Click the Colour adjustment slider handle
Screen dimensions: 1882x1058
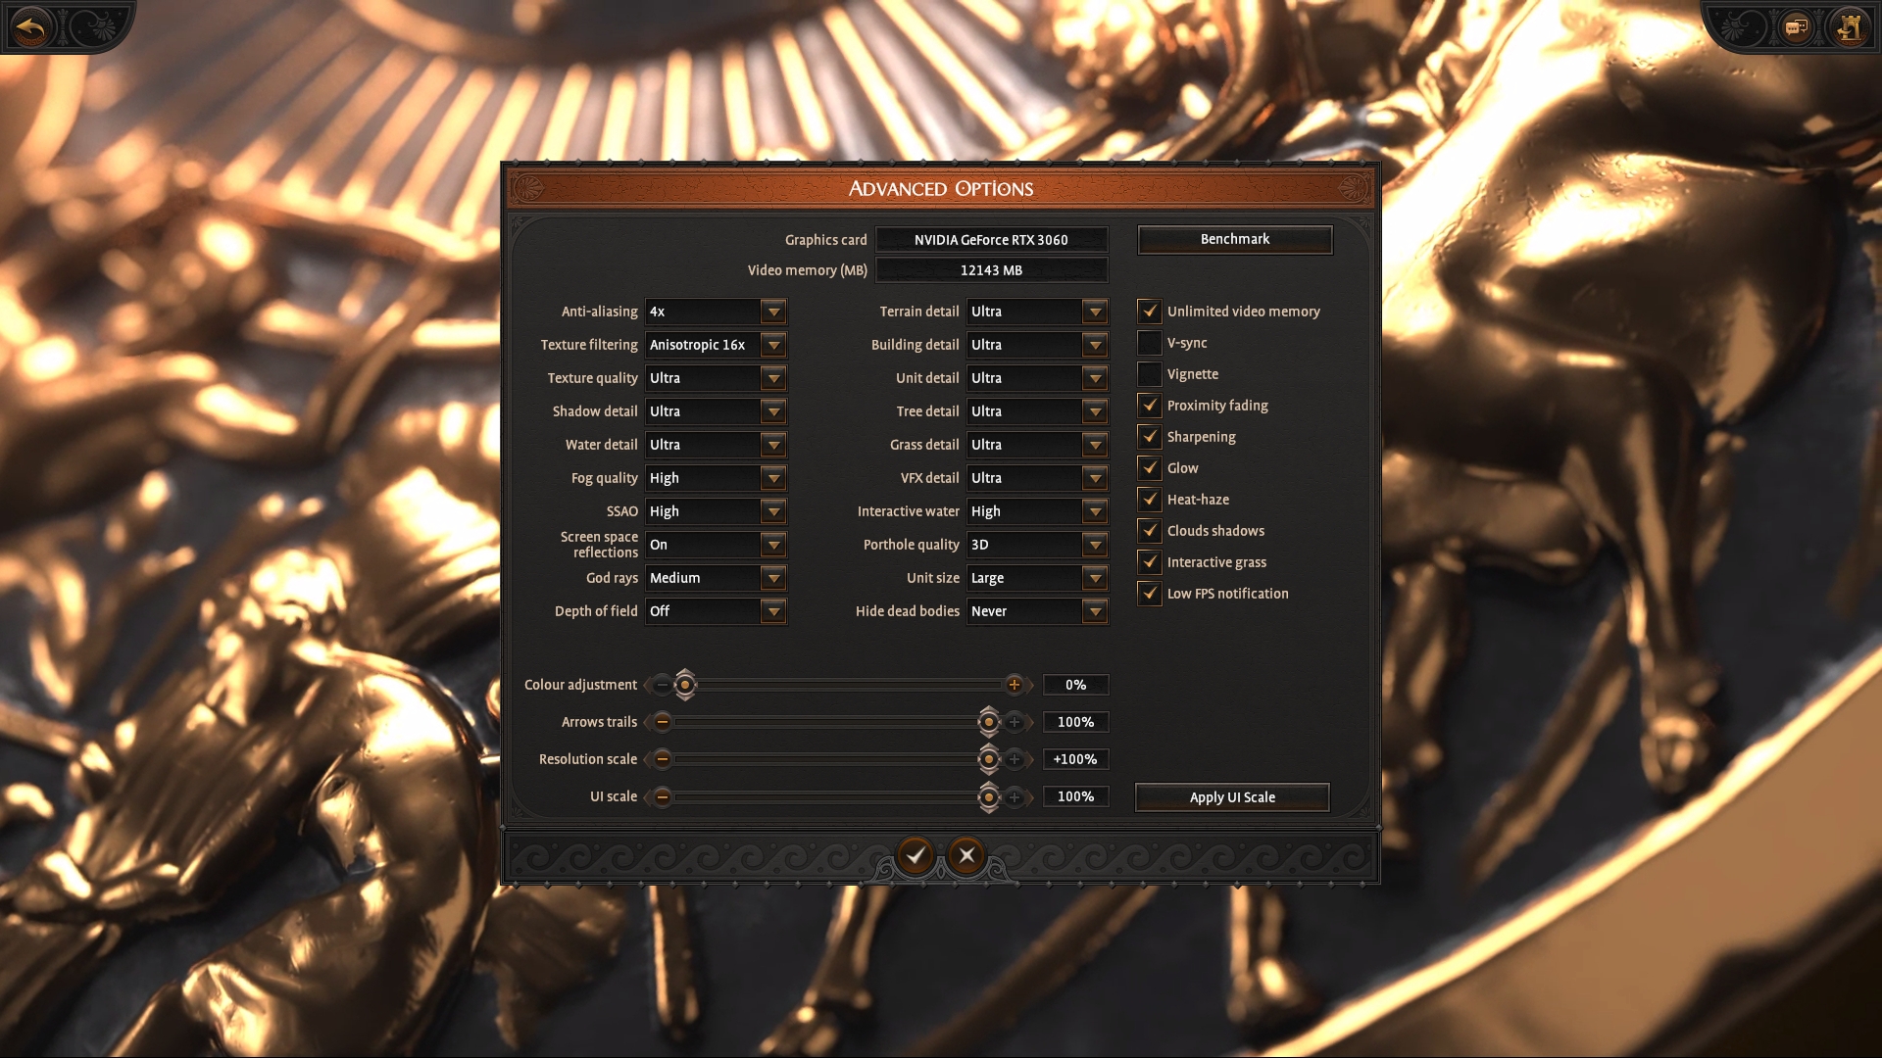685,685
